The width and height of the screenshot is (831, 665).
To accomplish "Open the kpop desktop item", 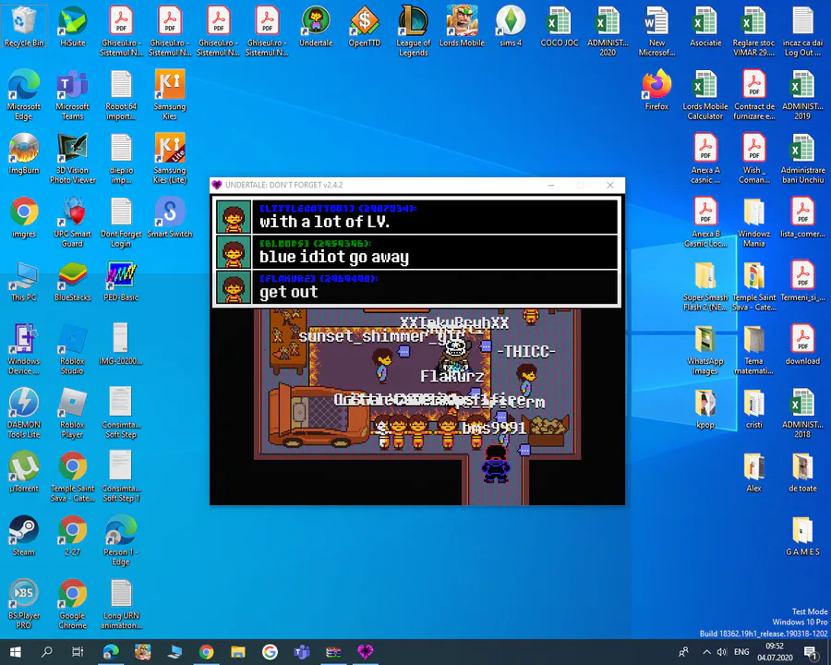I will tap(705, 408).
